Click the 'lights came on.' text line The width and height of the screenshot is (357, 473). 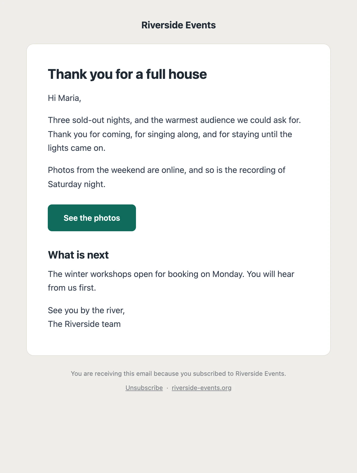click(x=77, y=148)
